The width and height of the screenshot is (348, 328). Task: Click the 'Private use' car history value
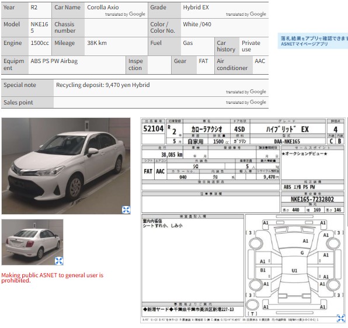pyautogui.click(x=251, y=46)
